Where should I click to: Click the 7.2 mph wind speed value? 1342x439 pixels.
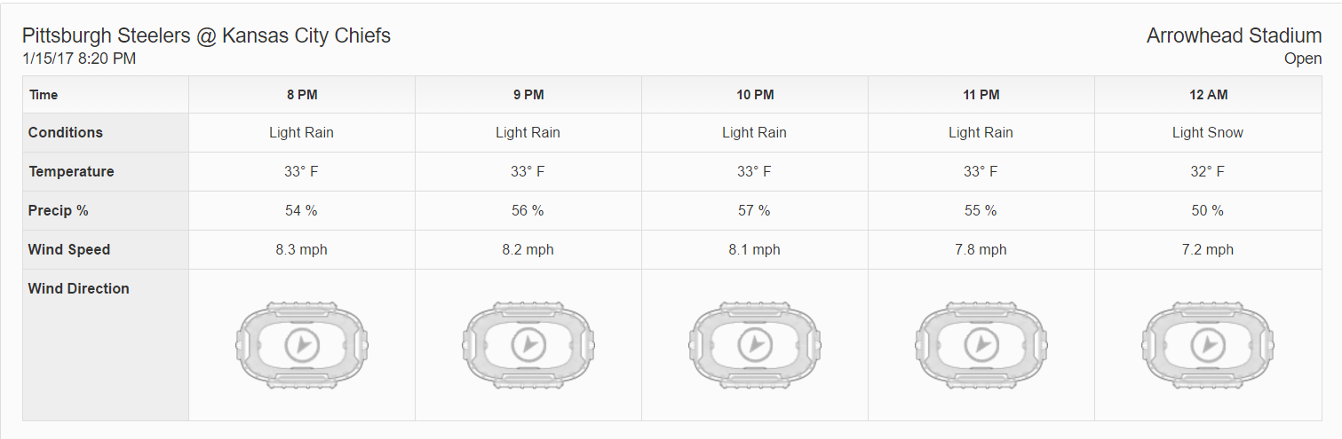coord(1208,250)
